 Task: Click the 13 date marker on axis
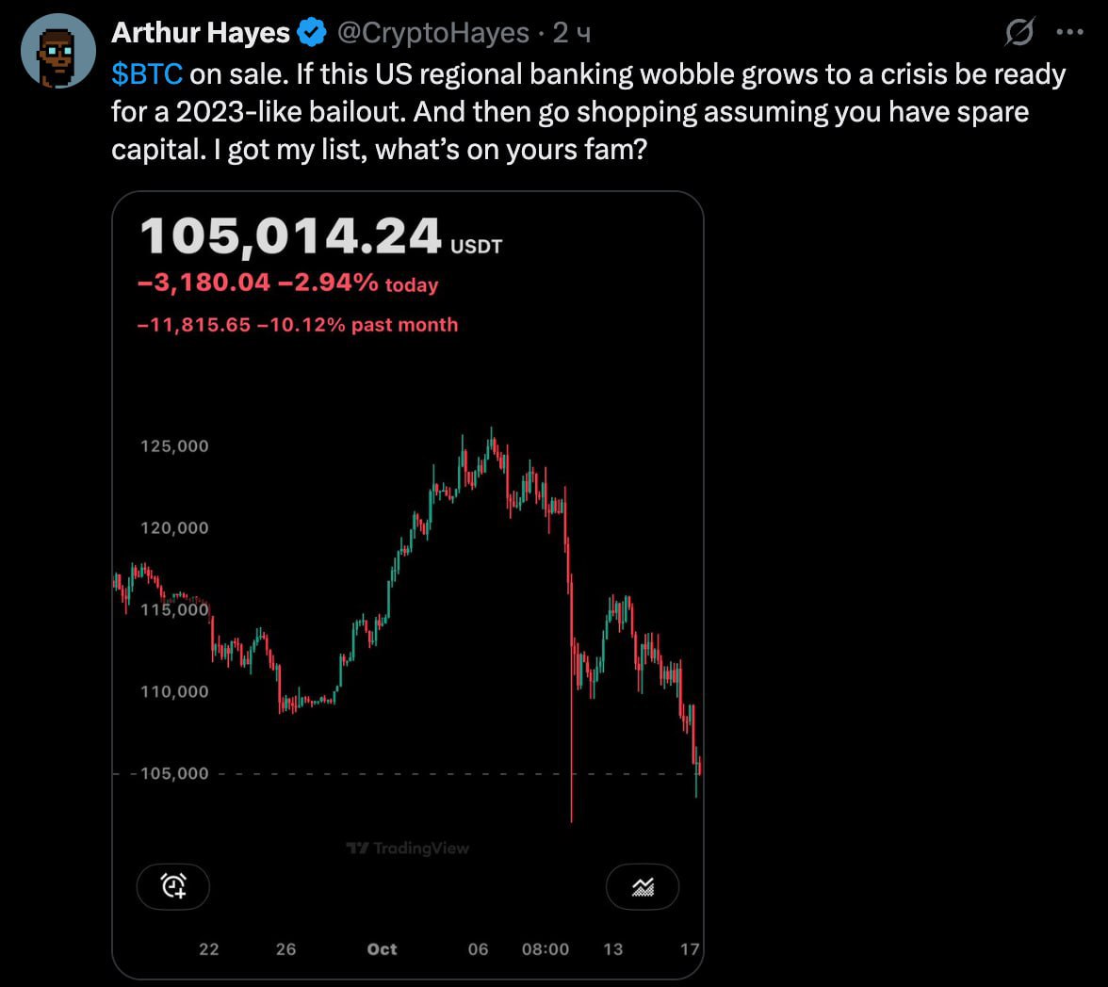612,949
